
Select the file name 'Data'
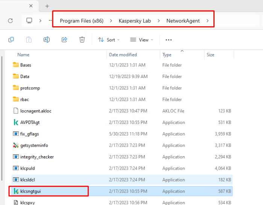coord(25,77)
